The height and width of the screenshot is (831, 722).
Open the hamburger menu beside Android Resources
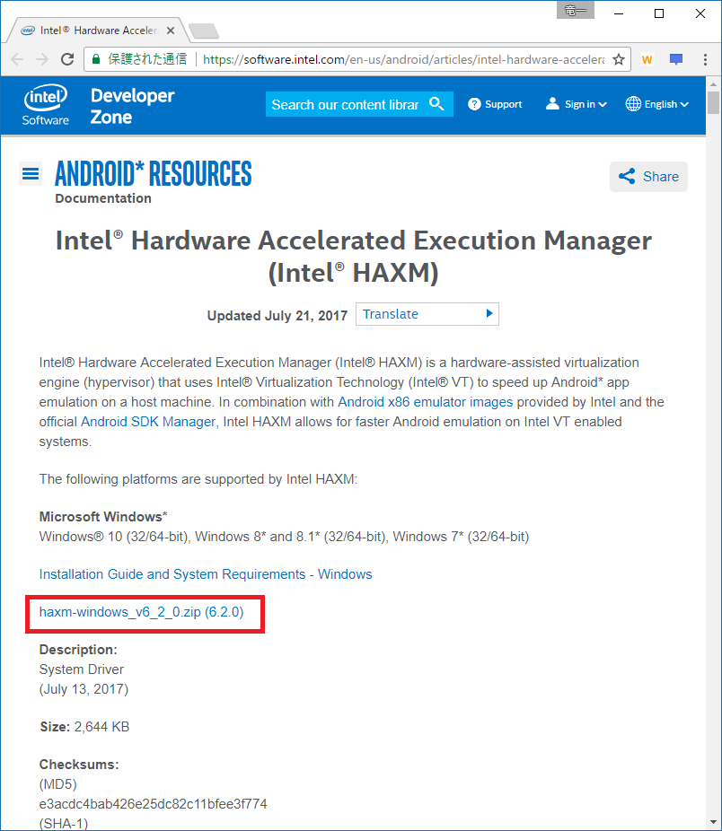pos(31,173)
